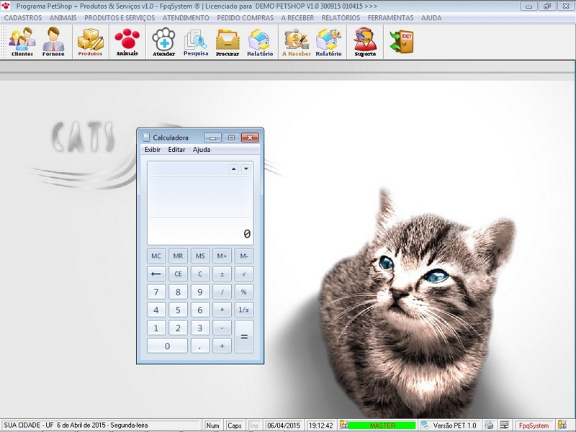This screenshot has height=432, width=576.
Task: Click the network computer icon in status bar
Action: click(505, 425)
